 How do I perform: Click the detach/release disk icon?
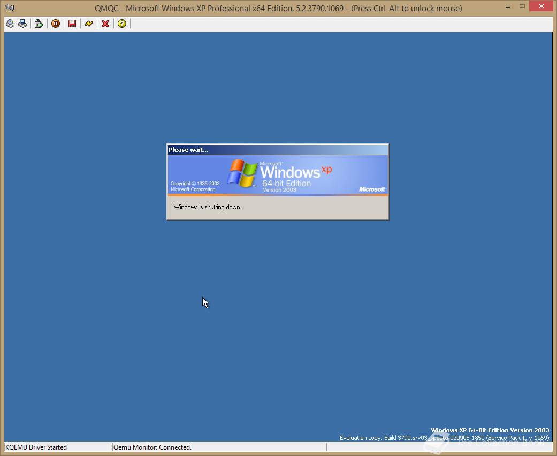click(39, 24)
